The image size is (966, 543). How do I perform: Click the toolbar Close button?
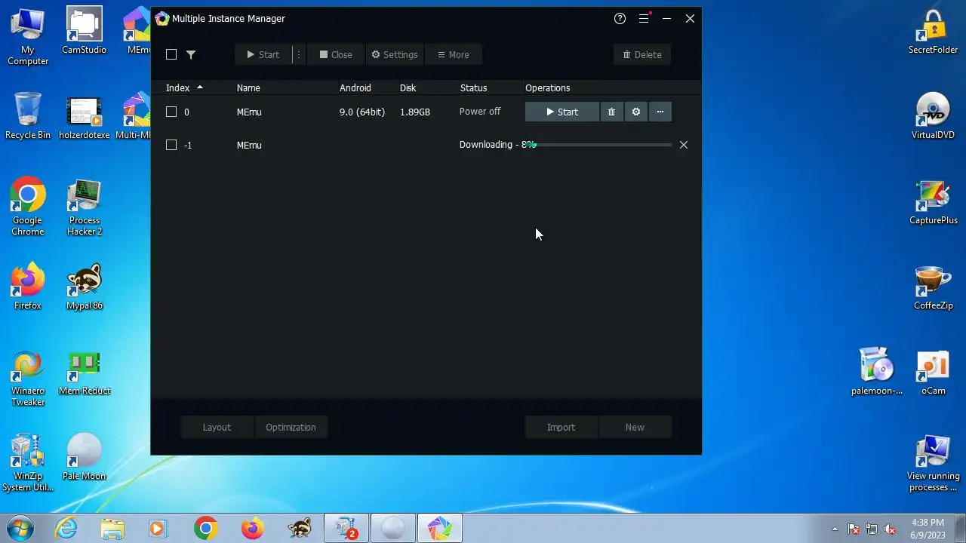pyautogui.click(x=336, y=54)
